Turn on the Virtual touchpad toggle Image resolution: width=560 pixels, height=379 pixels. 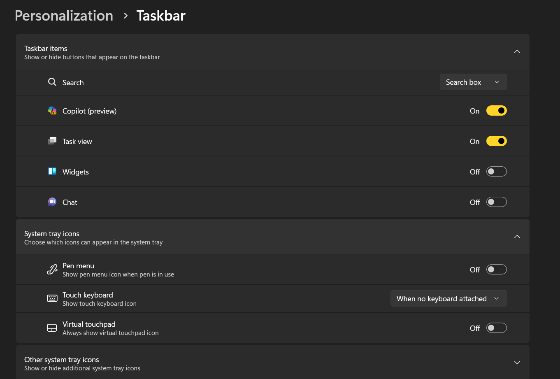tap(496, 328)
